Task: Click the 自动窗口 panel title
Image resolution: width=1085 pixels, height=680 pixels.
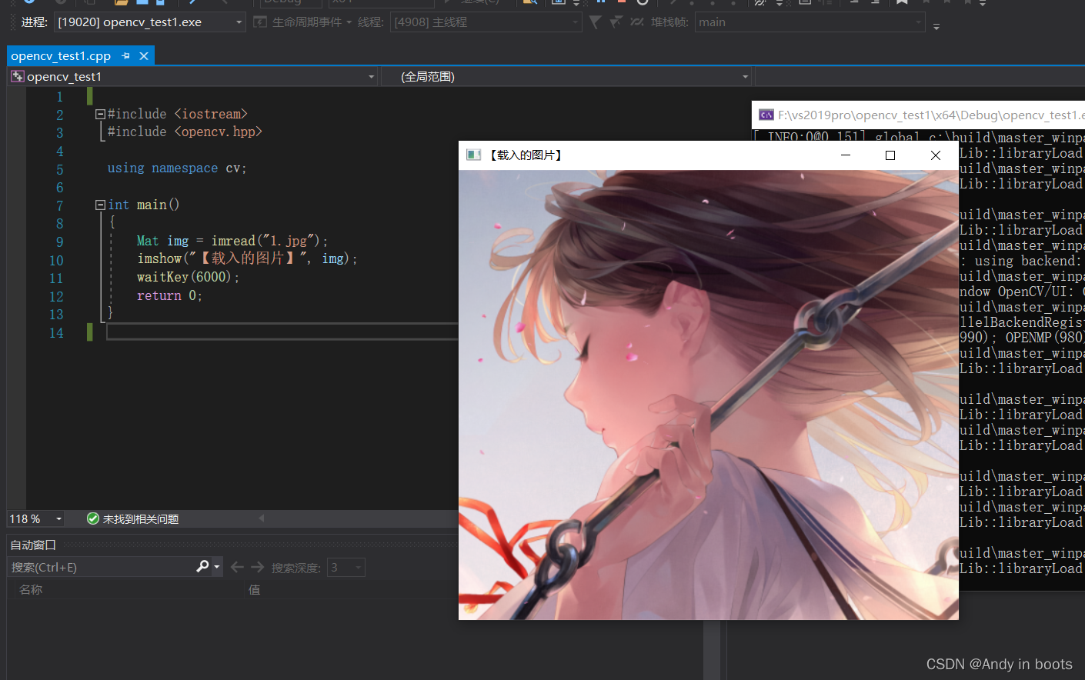Action: (33, 545)
